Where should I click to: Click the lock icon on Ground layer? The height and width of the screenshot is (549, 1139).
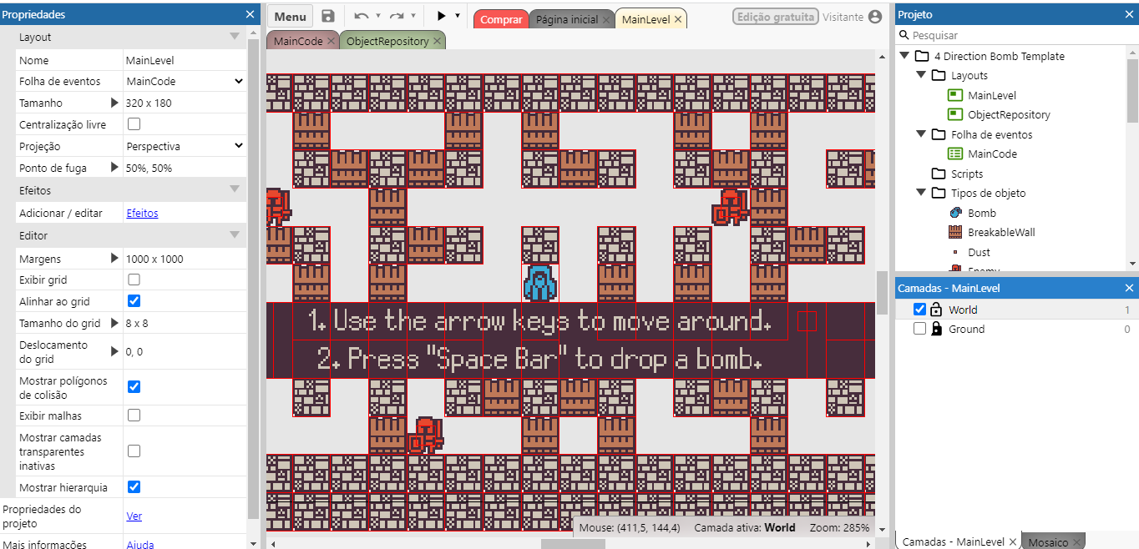pos(936,329)
